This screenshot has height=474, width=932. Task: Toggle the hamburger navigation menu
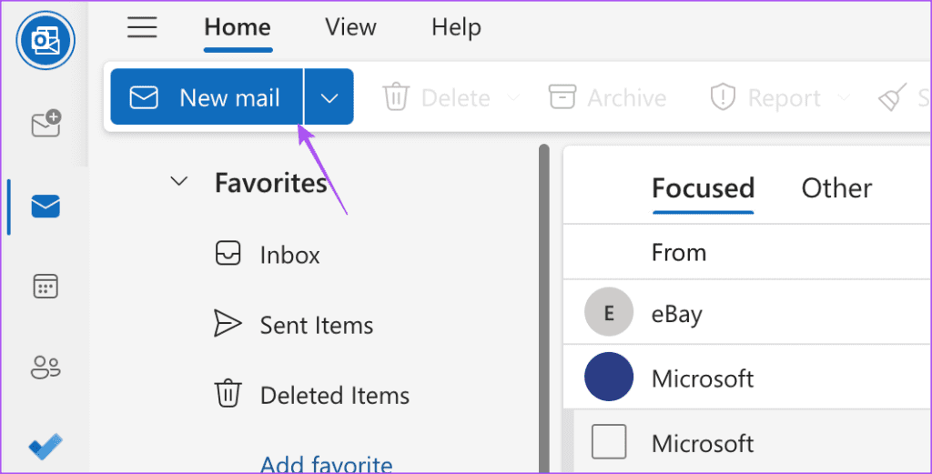(x=142, y=27)
